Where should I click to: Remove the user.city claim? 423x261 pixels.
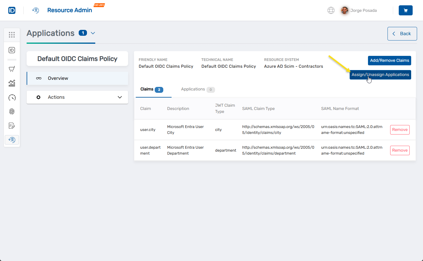[400, 129]
